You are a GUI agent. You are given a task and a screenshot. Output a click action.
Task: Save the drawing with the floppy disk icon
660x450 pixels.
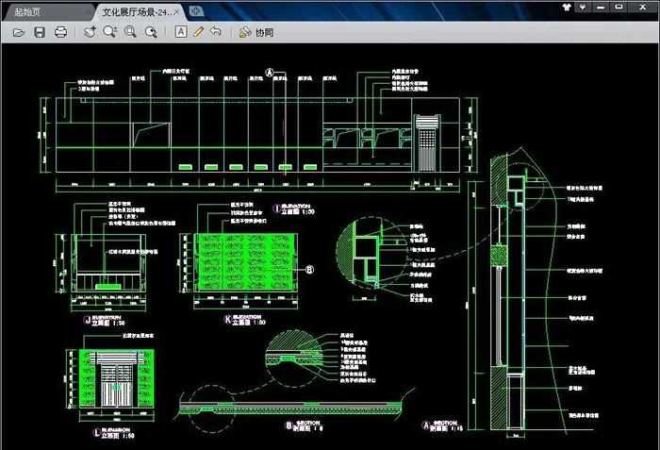click(x=40, y=32)
